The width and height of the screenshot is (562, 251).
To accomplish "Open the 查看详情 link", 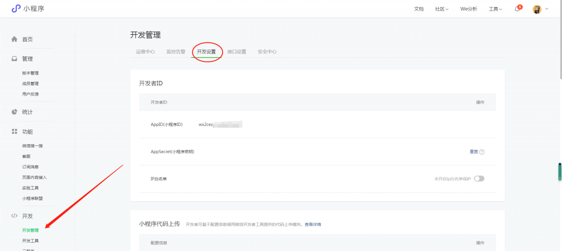I will pos(313,225).
